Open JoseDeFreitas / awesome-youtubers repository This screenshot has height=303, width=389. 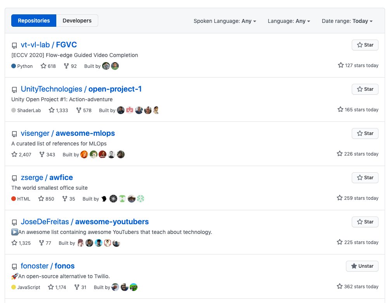(85, 222)
